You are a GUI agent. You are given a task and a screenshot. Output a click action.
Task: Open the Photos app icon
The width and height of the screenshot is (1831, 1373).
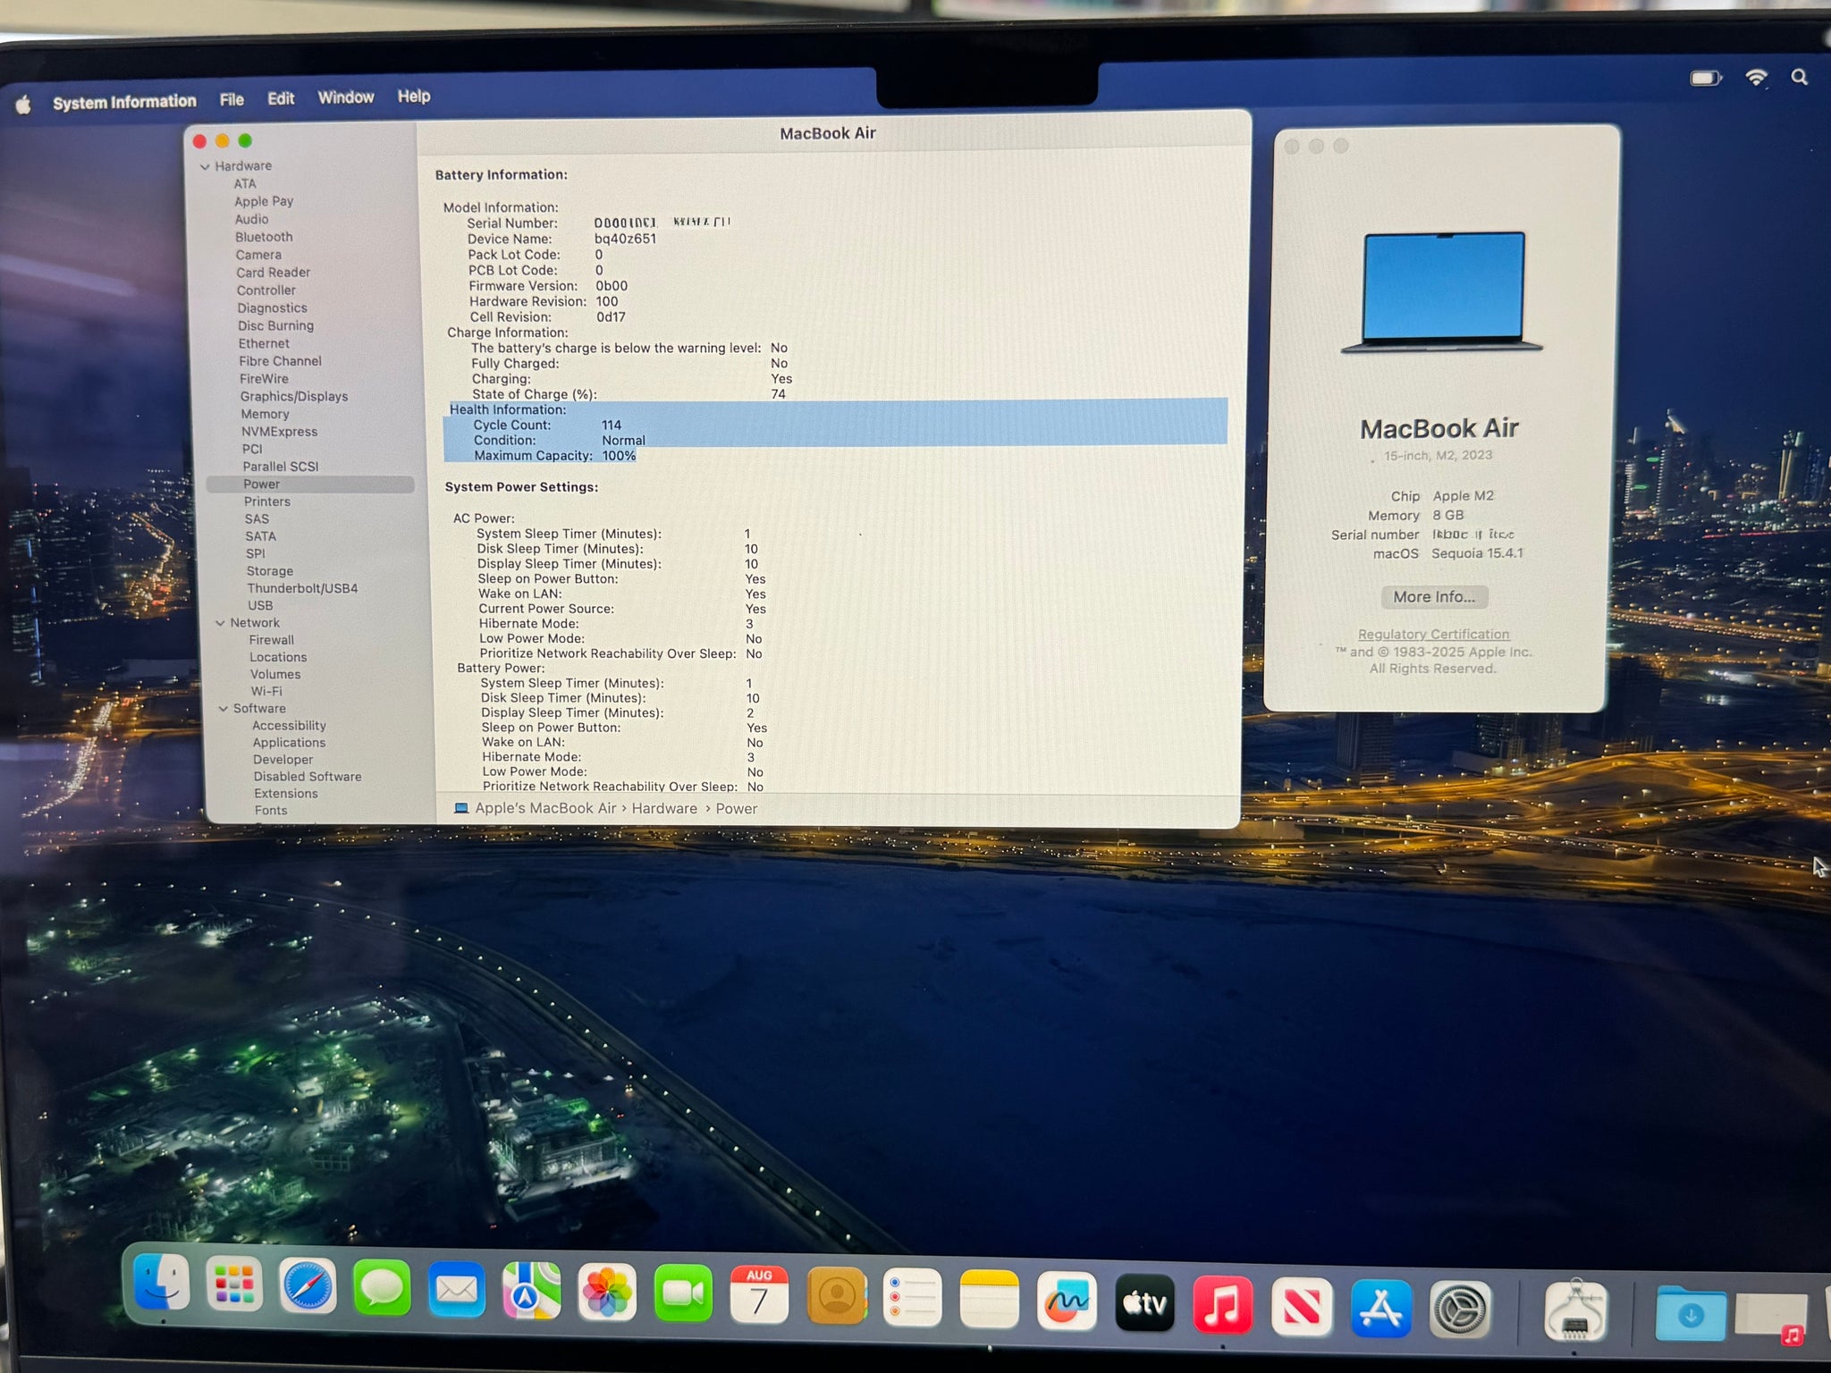(607, 1293)
